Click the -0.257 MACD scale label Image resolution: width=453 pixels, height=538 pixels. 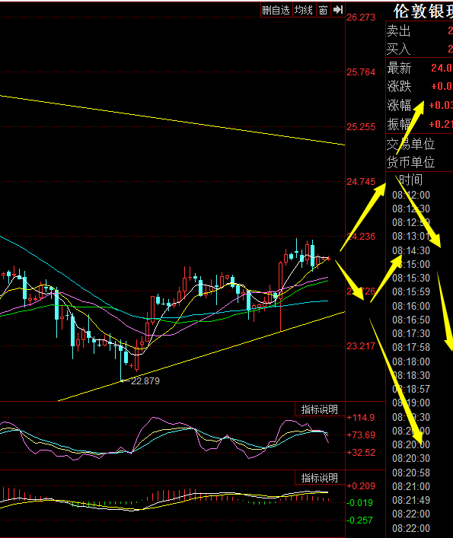359,520
